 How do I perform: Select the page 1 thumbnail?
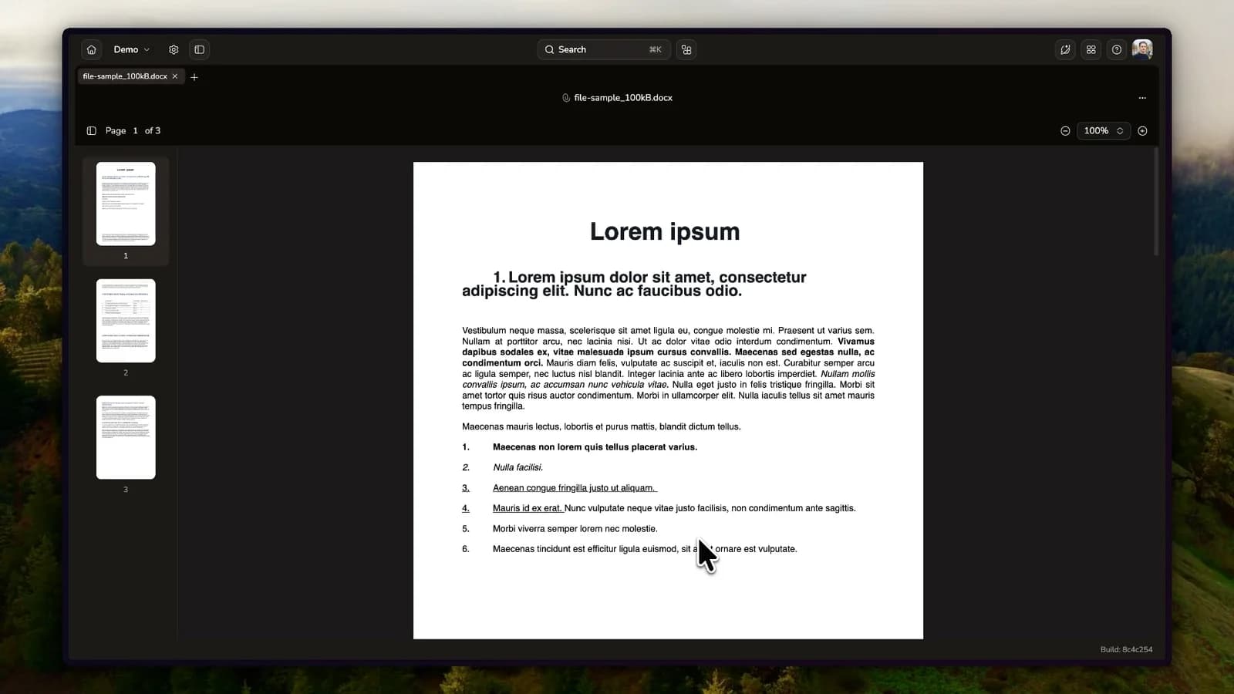click(126, 204)
